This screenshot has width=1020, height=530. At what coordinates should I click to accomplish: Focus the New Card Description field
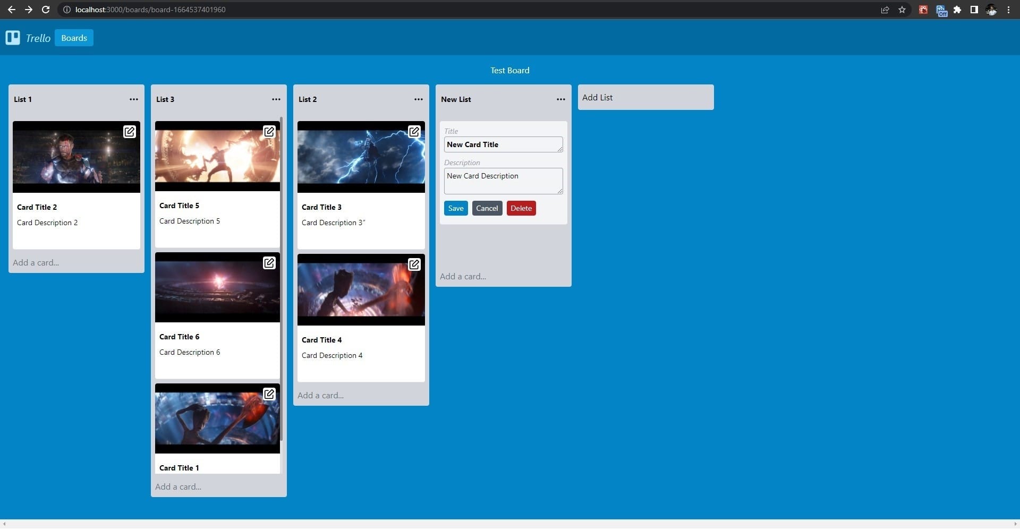pyautogui.click(x=503, y=181)
